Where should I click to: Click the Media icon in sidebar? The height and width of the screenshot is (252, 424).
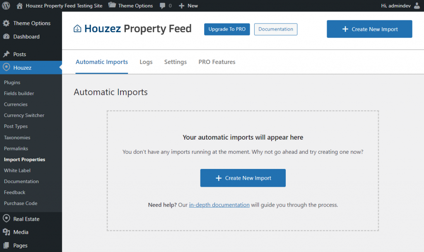(6, 232)
